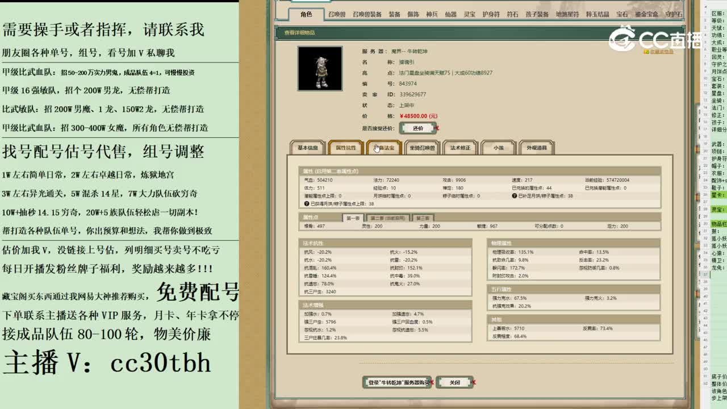Open the 孩子装备 top tab

tap(537, 15)
